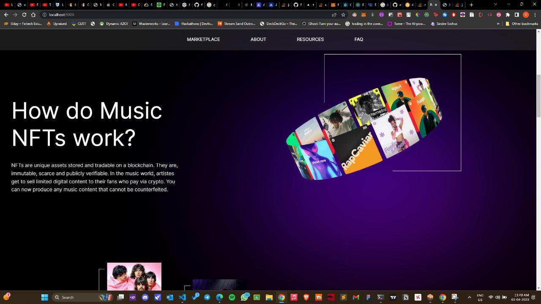This screenshot has height=304, width=541.
Task: Click the 'How do Music NFTs work?' heading
Action: click(87, 124)
